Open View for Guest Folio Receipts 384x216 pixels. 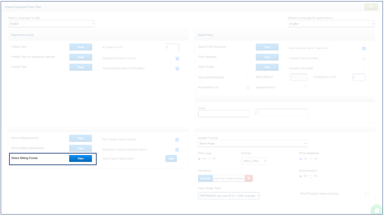point(267,47)
